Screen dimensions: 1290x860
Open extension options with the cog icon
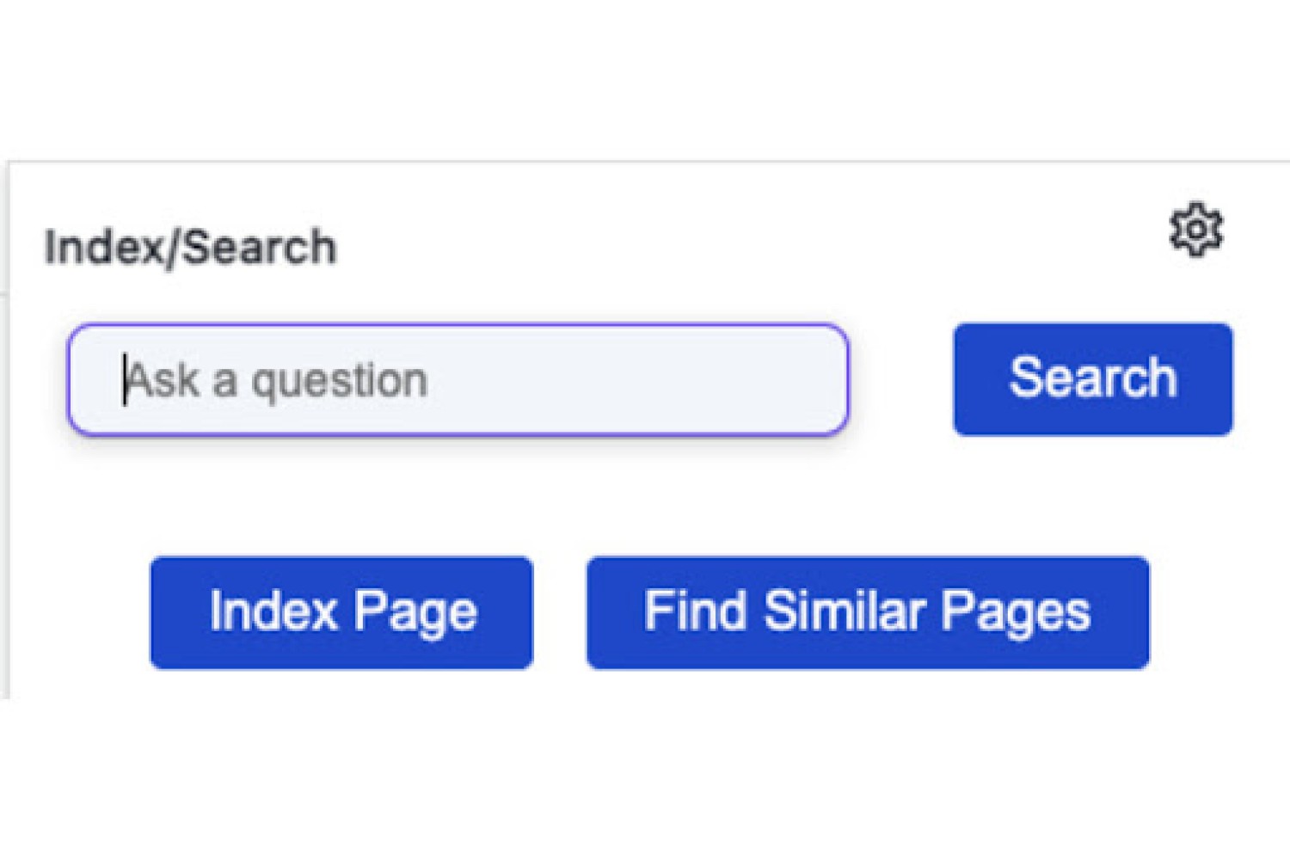tap(1195, 230)
